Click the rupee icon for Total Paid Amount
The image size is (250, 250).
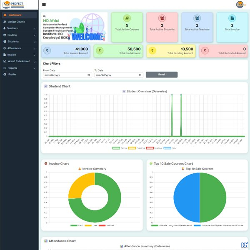point(100,51)
